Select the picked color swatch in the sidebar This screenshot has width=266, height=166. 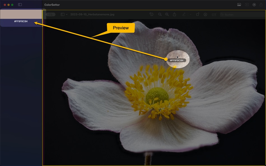pyautogui.click(x=21, y=14)
